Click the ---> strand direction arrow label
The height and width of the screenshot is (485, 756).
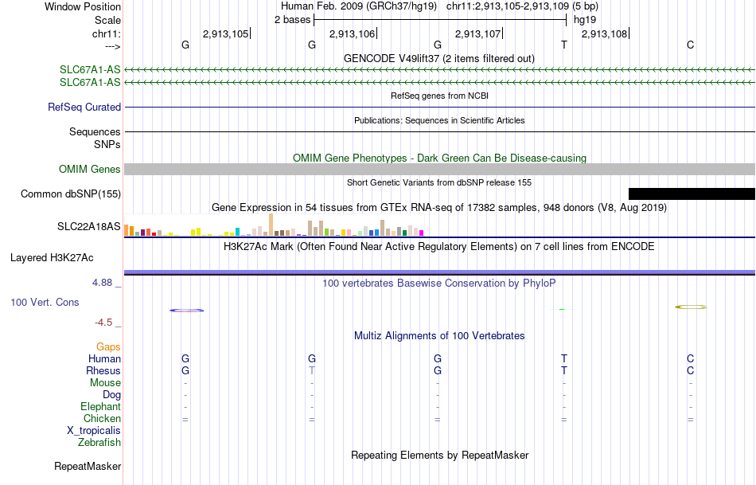pyautogui.click(x=112, y=46)
